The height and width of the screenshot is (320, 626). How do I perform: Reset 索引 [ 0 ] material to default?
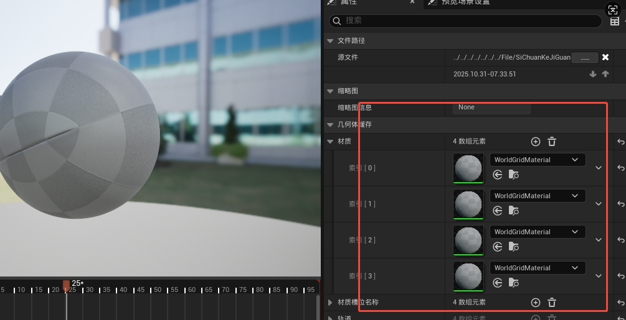pyautogui.click(x=621, y=168)
